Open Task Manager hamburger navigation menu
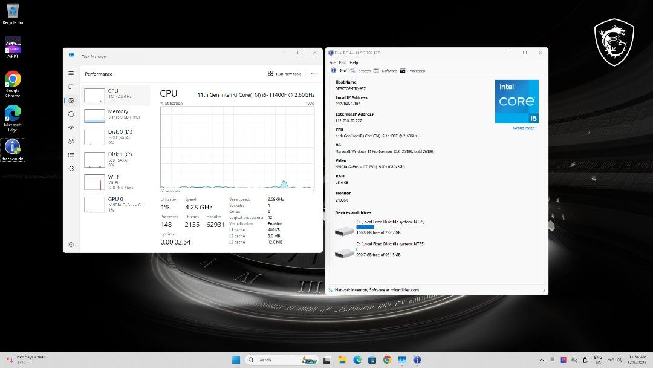The height and width of the screenshot is (368, 653). click(x=71, y=73)
